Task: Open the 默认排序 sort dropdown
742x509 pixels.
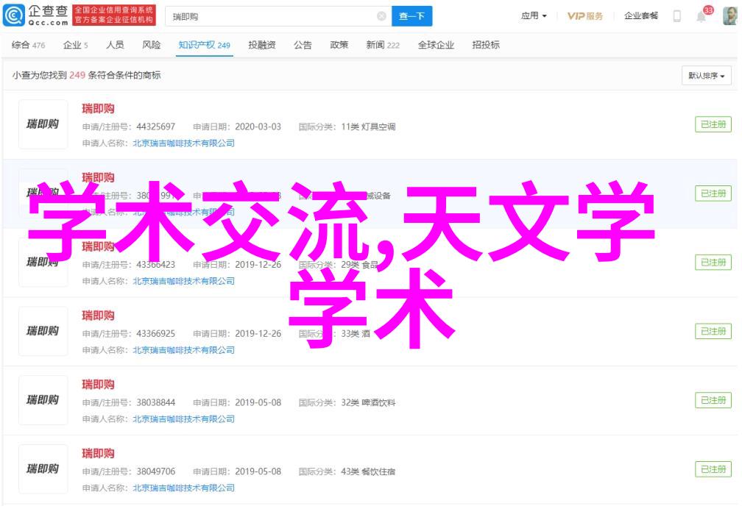Action: 707,76
